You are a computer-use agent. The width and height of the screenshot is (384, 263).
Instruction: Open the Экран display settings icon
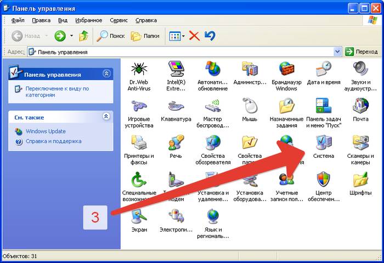coord(139,217)
